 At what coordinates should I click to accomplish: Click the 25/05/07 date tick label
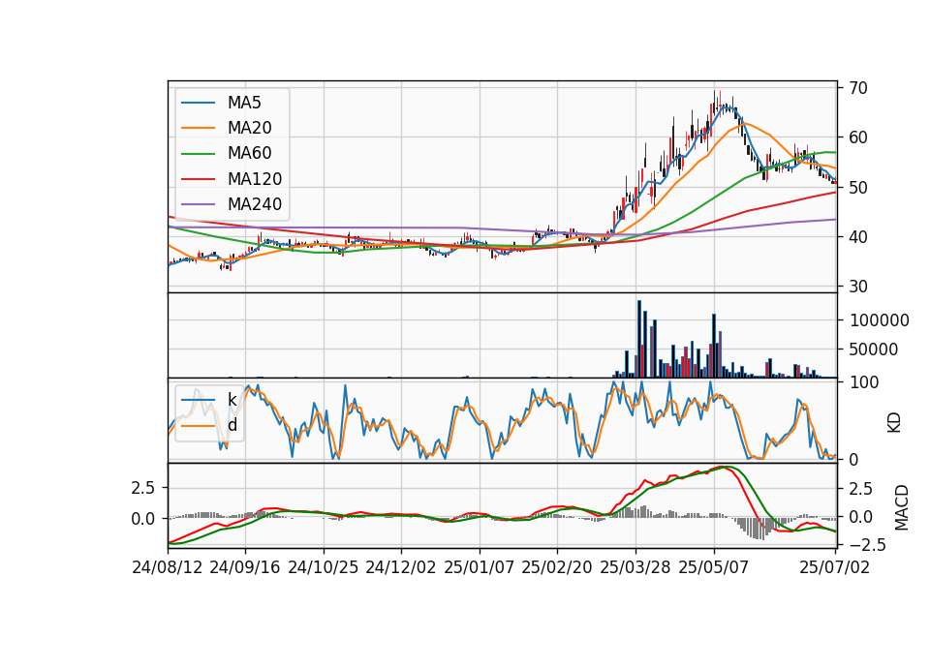pyautogui.click(x=714, y=567)
